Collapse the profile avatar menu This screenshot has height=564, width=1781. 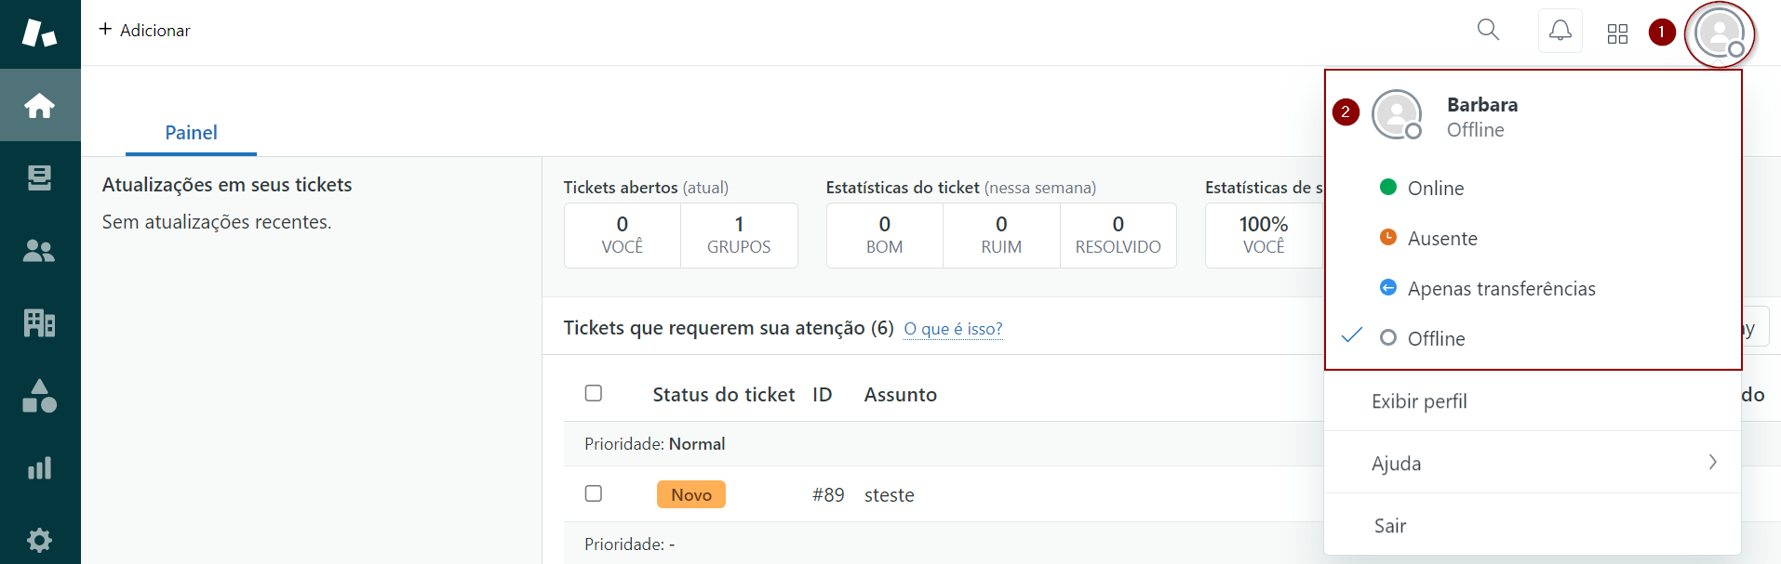pyautogui.click(x=1719, y=33)
